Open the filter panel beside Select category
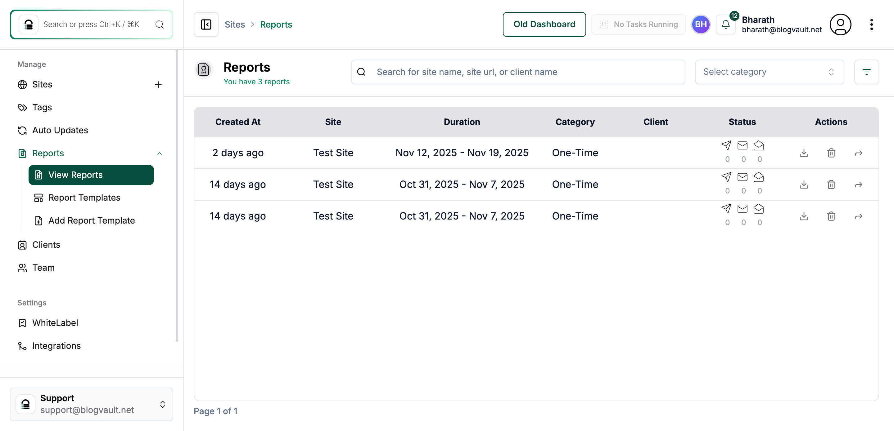The width and height of the screenshot is (894, 431). pyautogui.click(x=867, y=72)
